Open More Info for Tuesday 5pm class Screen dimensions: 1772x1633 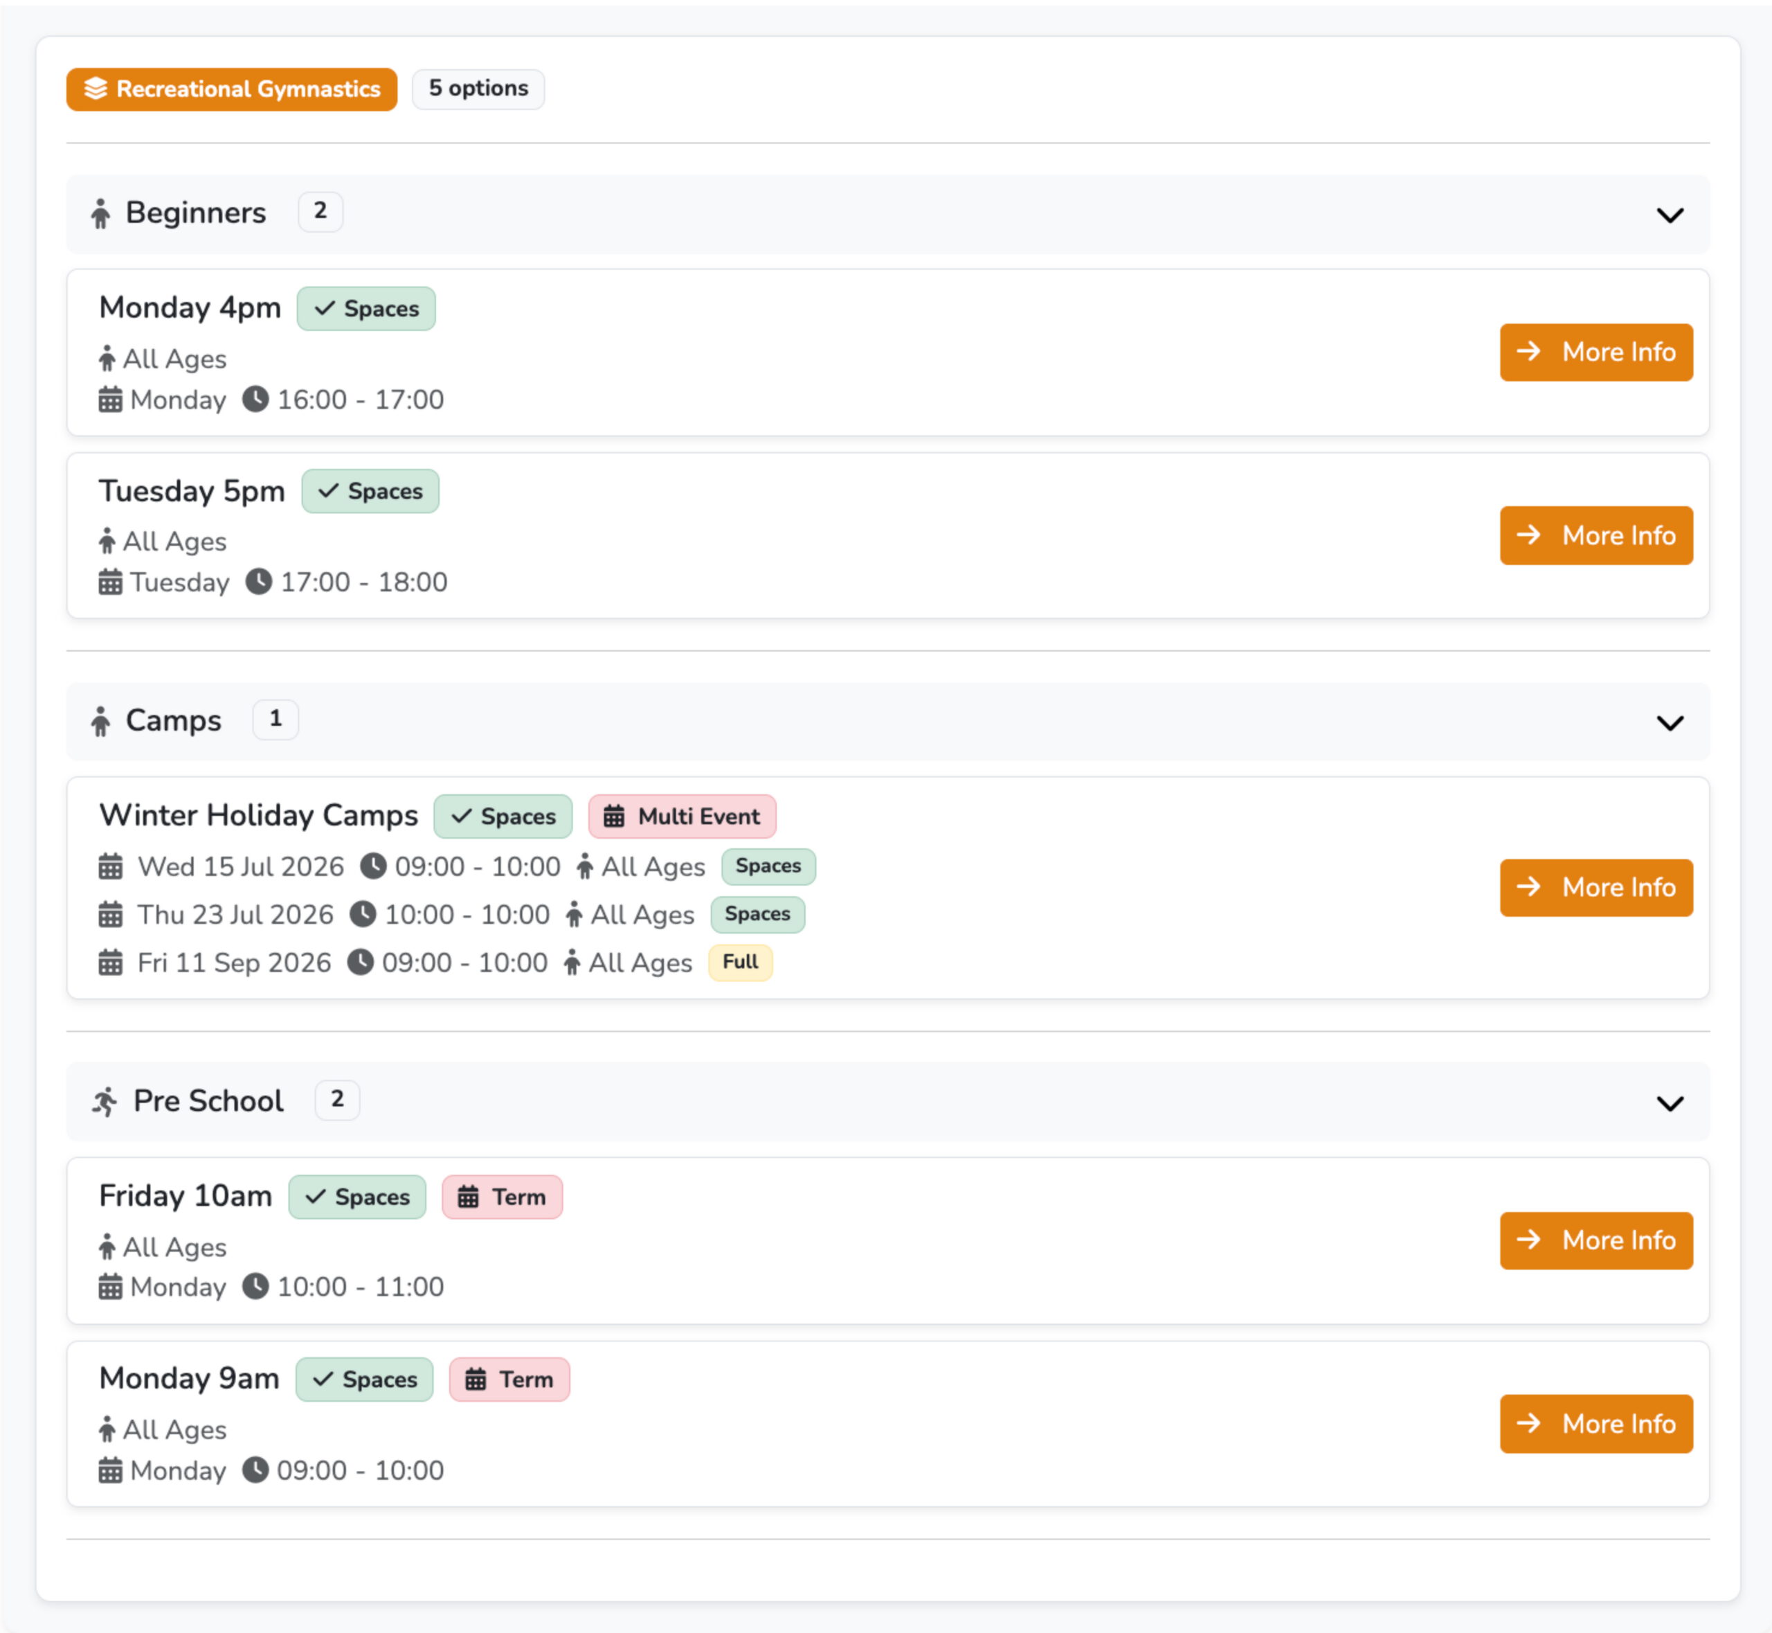pyautogui.click(x=1595, y=535)
